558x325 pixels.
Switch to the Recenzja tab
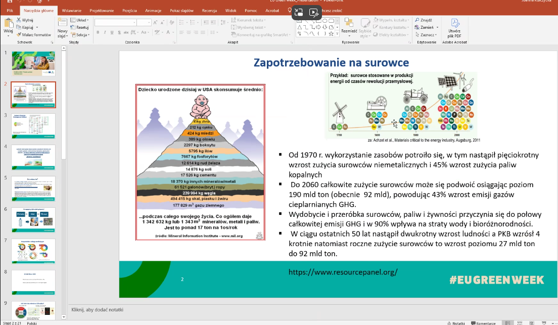pos(209,10)
